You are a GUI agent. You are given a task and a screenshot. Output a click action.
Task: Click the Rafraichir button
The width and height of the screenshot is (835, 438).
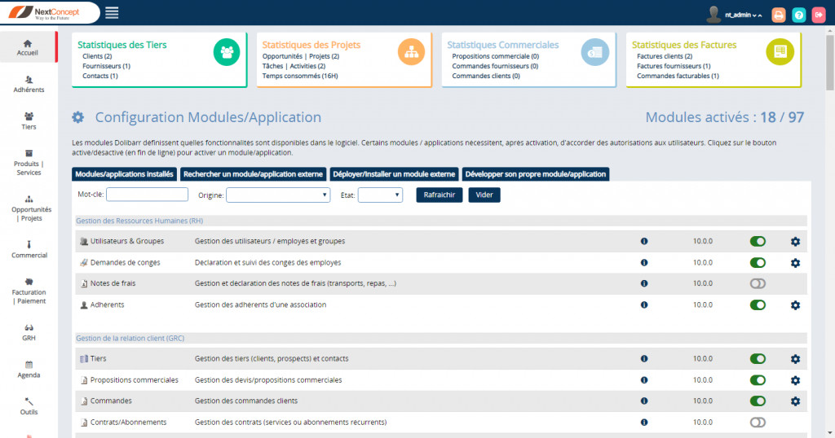coord(440,195)
